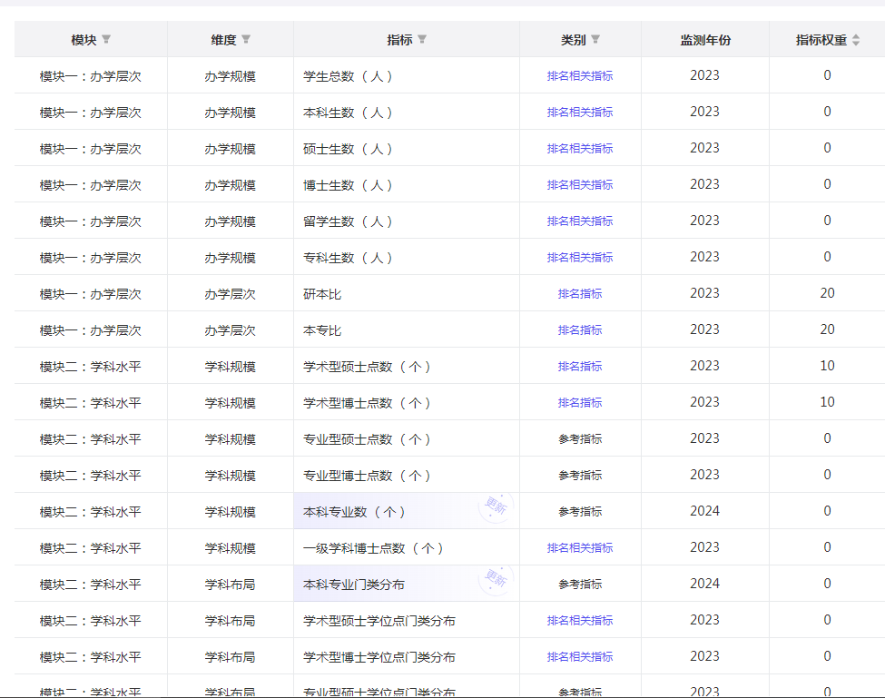Select 排名指标 link for 学术型博士点数

580,403
